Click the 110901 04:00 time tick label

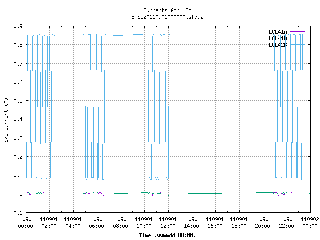(73, 223)
